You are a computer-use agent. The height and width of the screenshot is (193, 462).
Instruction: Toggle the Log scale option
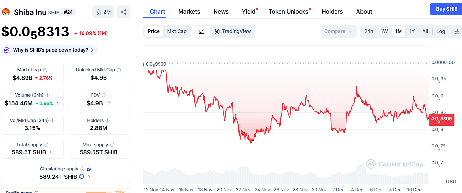[x=440, y=31]
